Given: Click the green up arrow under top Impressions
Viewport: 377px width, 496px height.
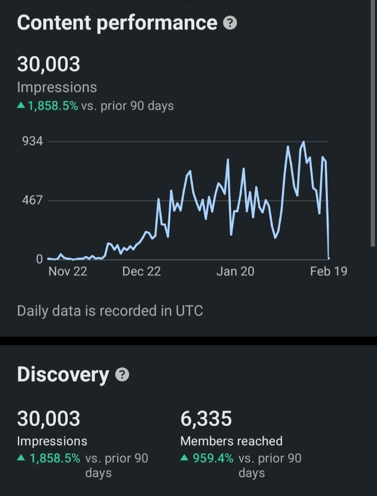Looking at the screenshot, I should (21, 106).
